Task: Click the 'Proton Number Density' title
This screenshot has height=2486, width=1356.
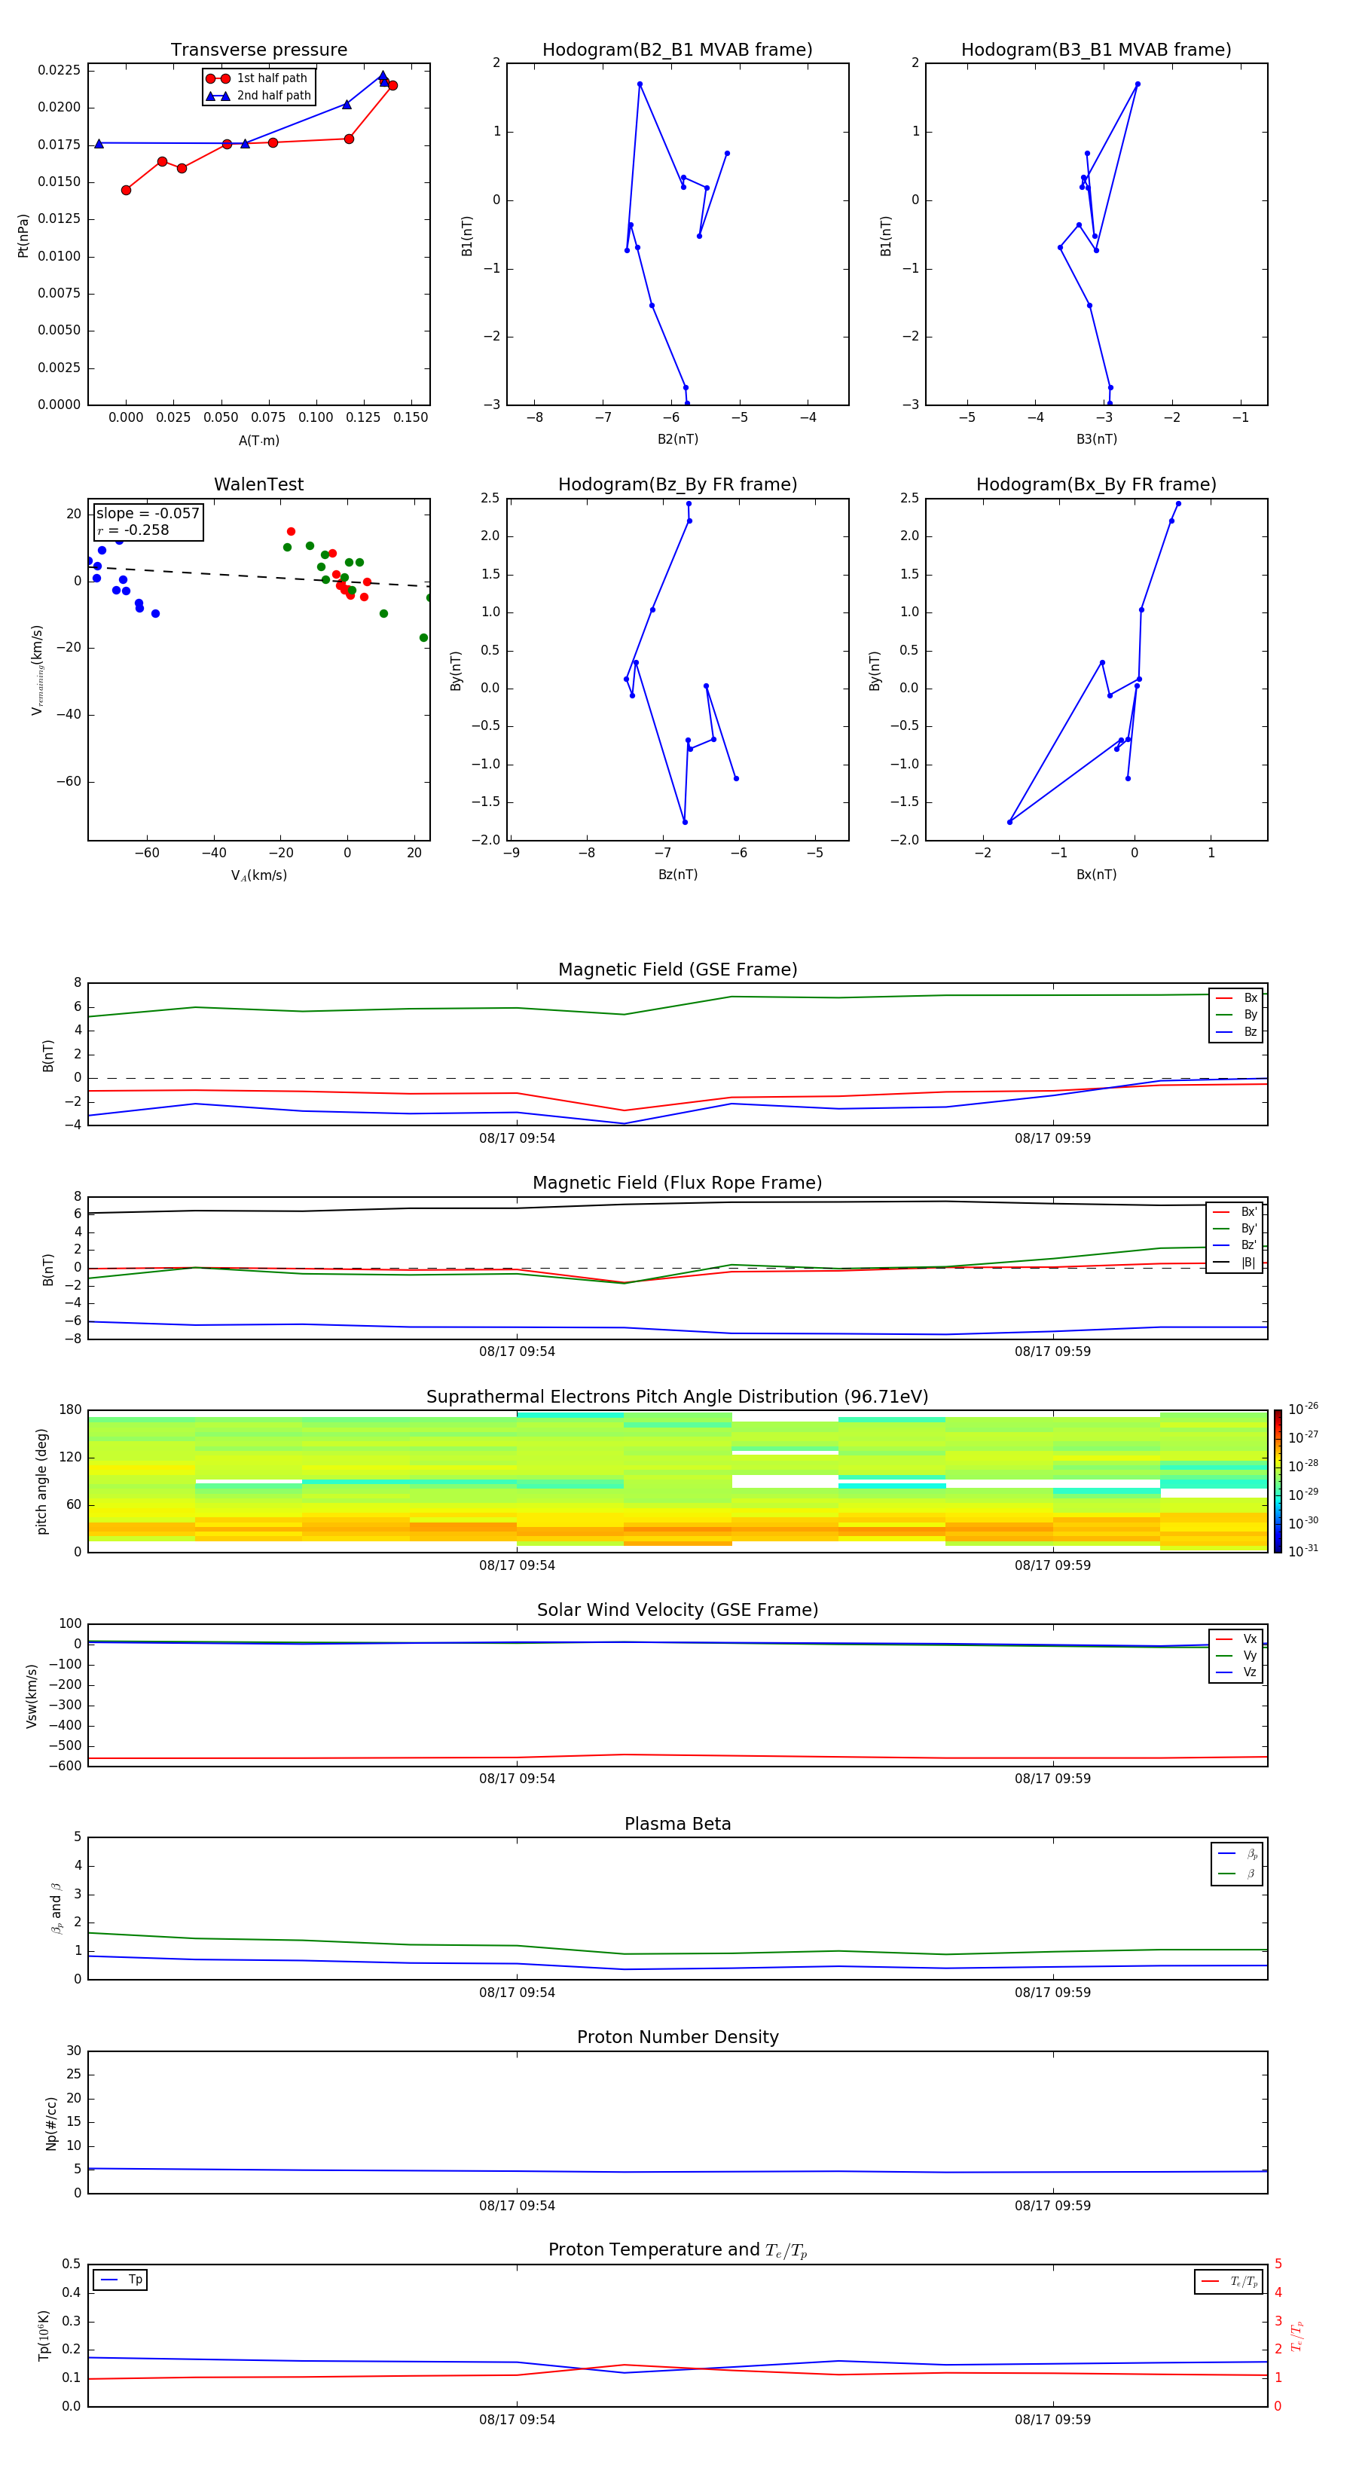Action: click(677, 2039)
